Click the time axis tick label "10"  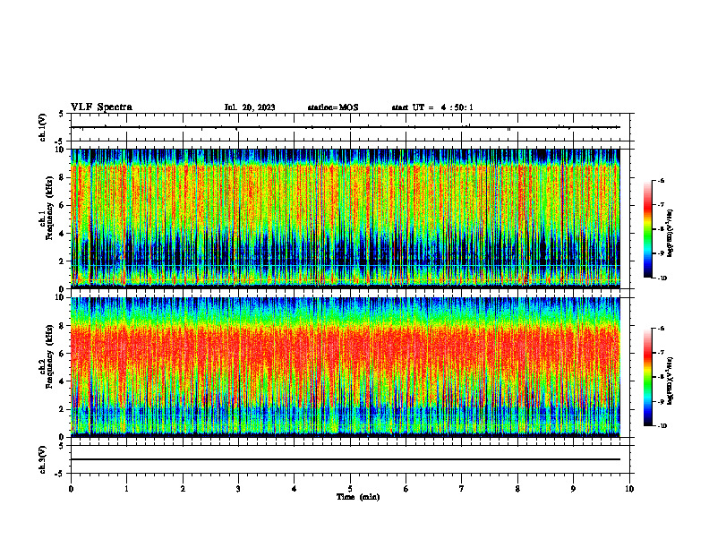pyautogui.click(x=629, y=489)
